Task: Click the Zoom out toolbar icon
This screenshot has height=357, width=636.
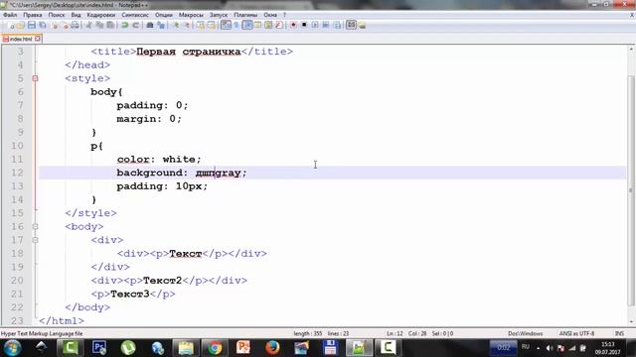Action: (187, 25)
